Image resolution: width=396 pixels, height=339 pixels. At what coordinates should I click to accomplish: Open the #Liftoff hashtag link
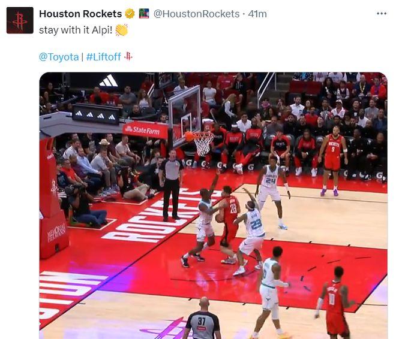coord(103,57)
